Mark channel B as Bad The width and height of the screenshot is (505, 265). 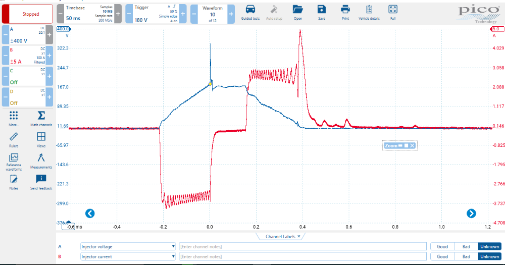[x=466, y=256]
